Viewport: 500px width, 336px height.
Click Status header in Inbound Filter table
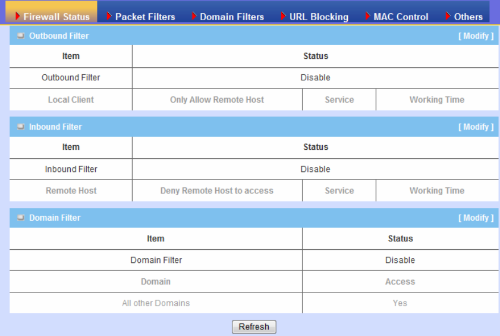[315, 147]
